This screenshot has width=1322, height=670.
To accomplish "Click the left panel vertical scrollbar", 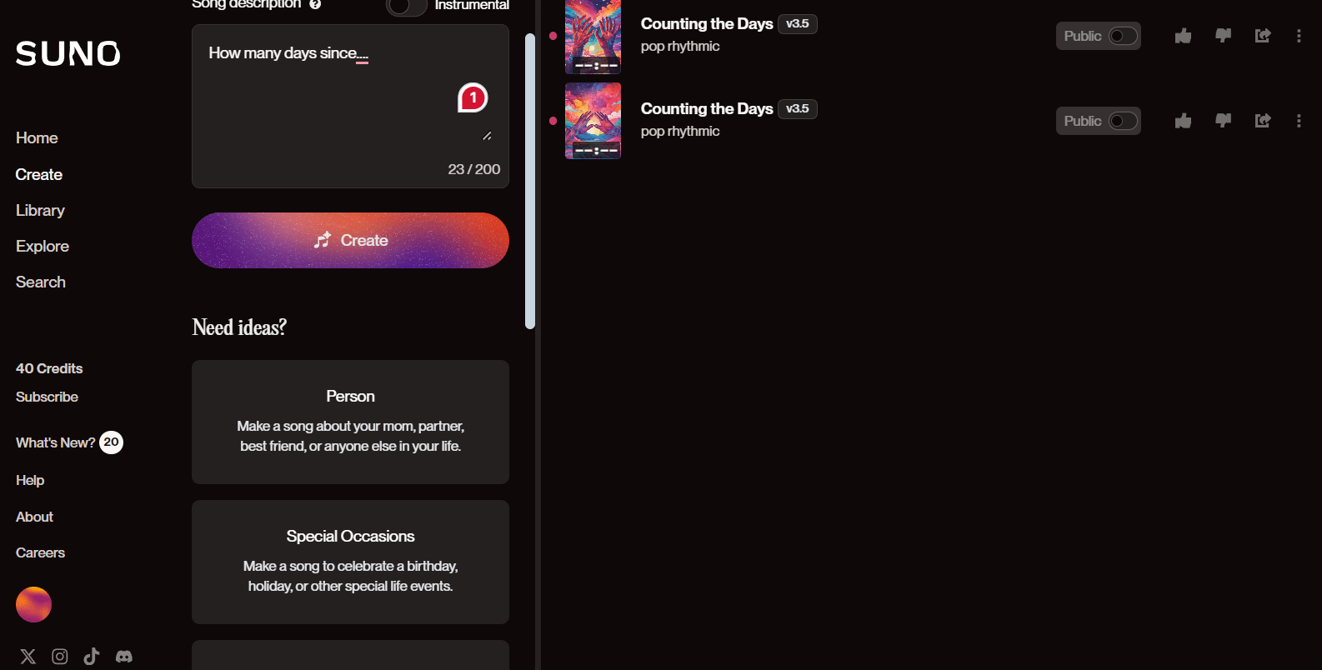I will pos(530,181).
